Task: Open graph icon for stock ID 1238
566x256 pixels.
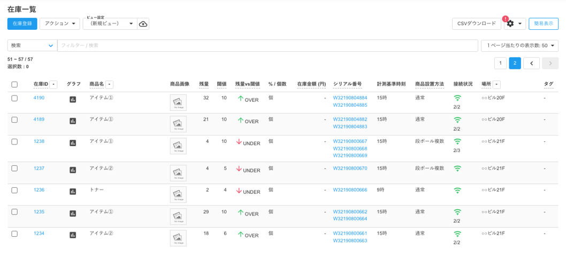Action: [73, 143]
